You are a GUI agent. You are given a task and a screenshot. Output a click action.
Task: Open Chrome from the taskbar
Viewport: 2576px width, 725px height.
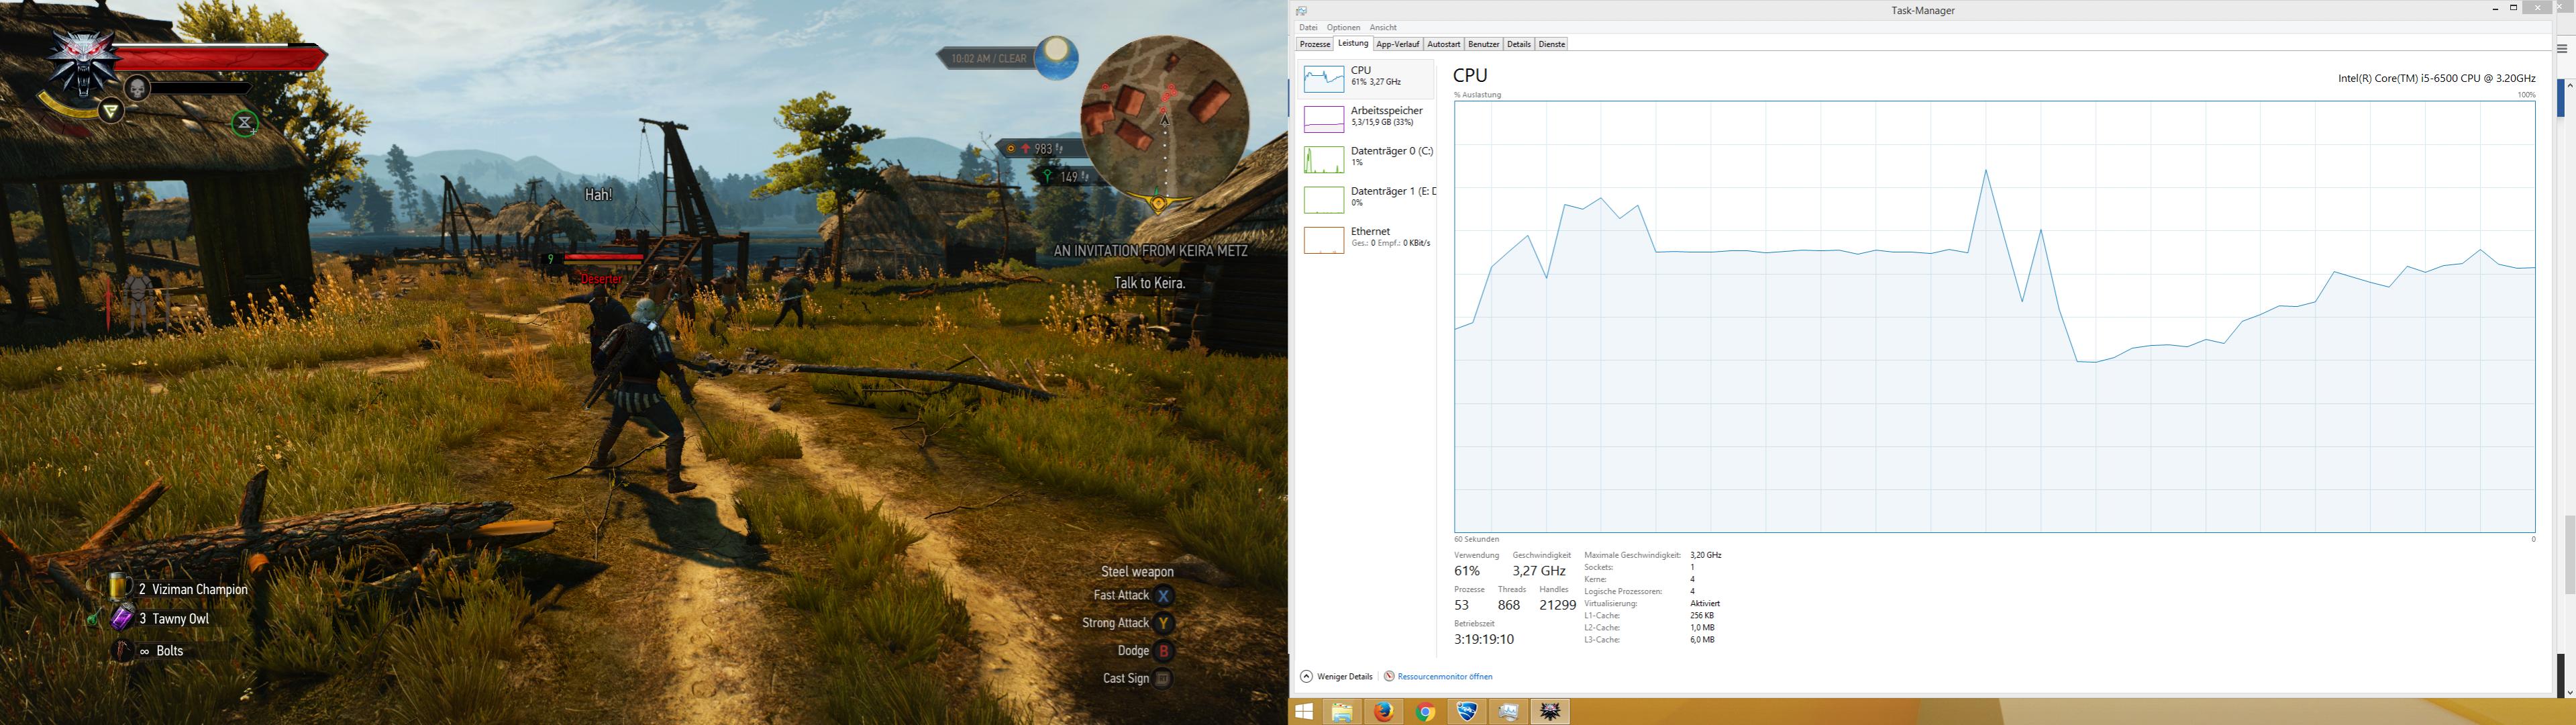pyautogui.click(x=1425, y=712)
